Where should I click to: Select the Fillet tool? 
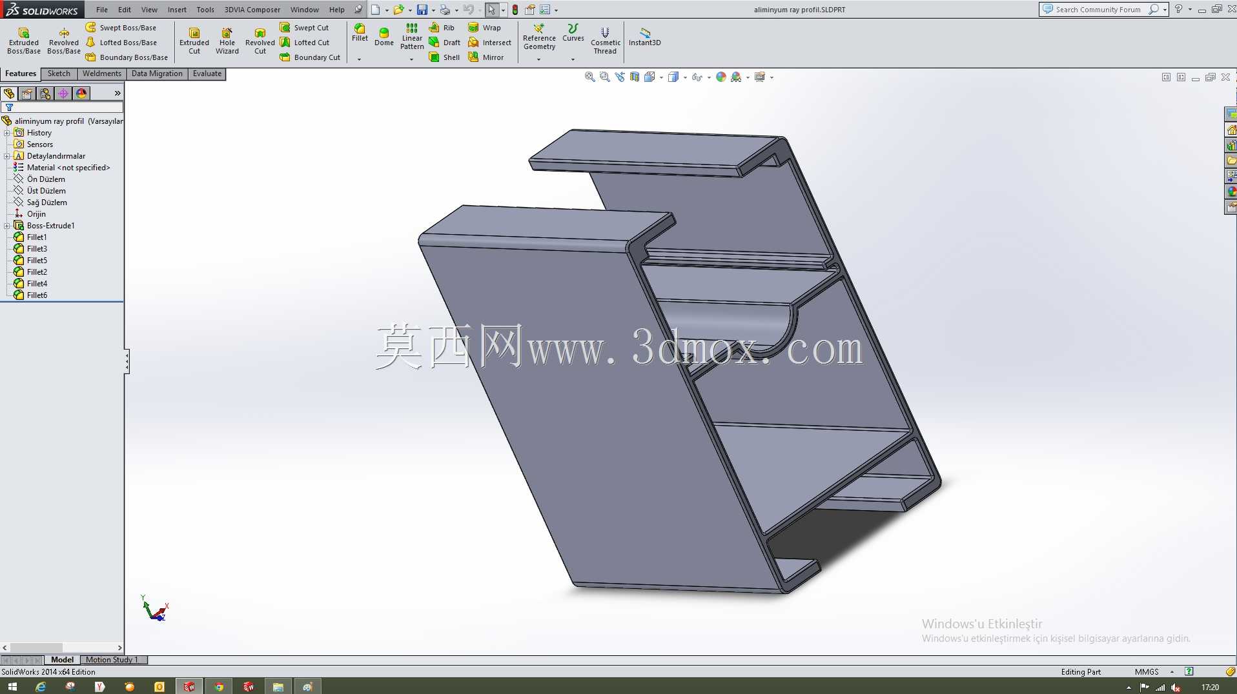click(x=360, y=33)
